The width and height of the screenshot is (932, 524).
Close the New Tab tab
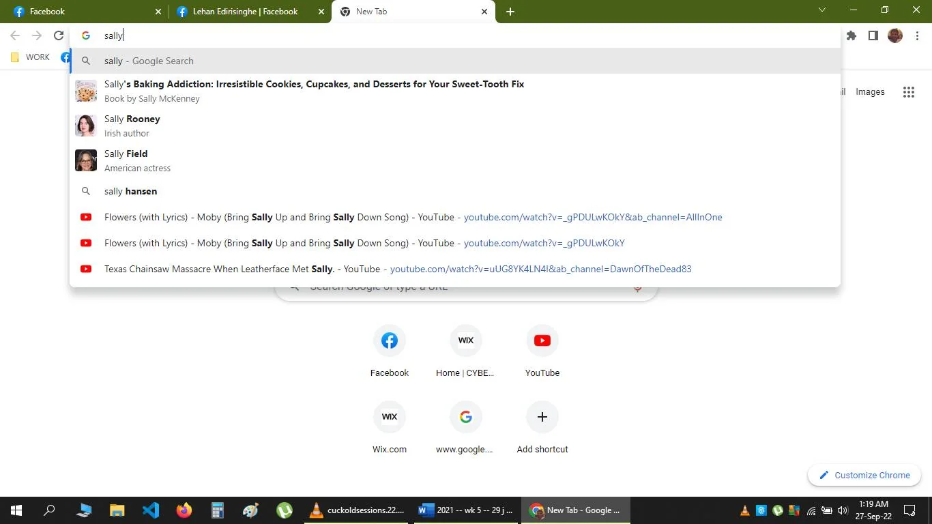point(484,12)
